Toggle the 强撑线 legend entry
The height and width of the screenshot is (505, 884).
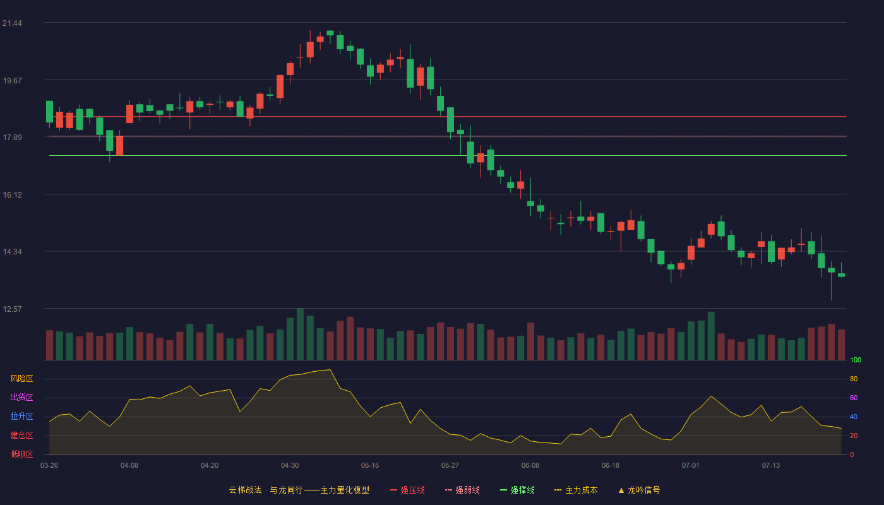pyautogui.click(x=517, y=490)
